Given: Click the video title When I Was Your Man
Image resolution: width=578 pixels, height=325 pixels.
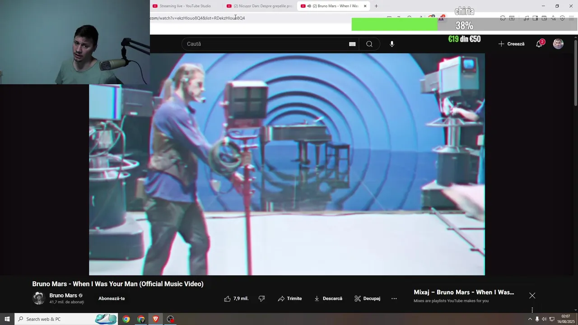Looking at the screenshot, I should (x=118, y=284).
